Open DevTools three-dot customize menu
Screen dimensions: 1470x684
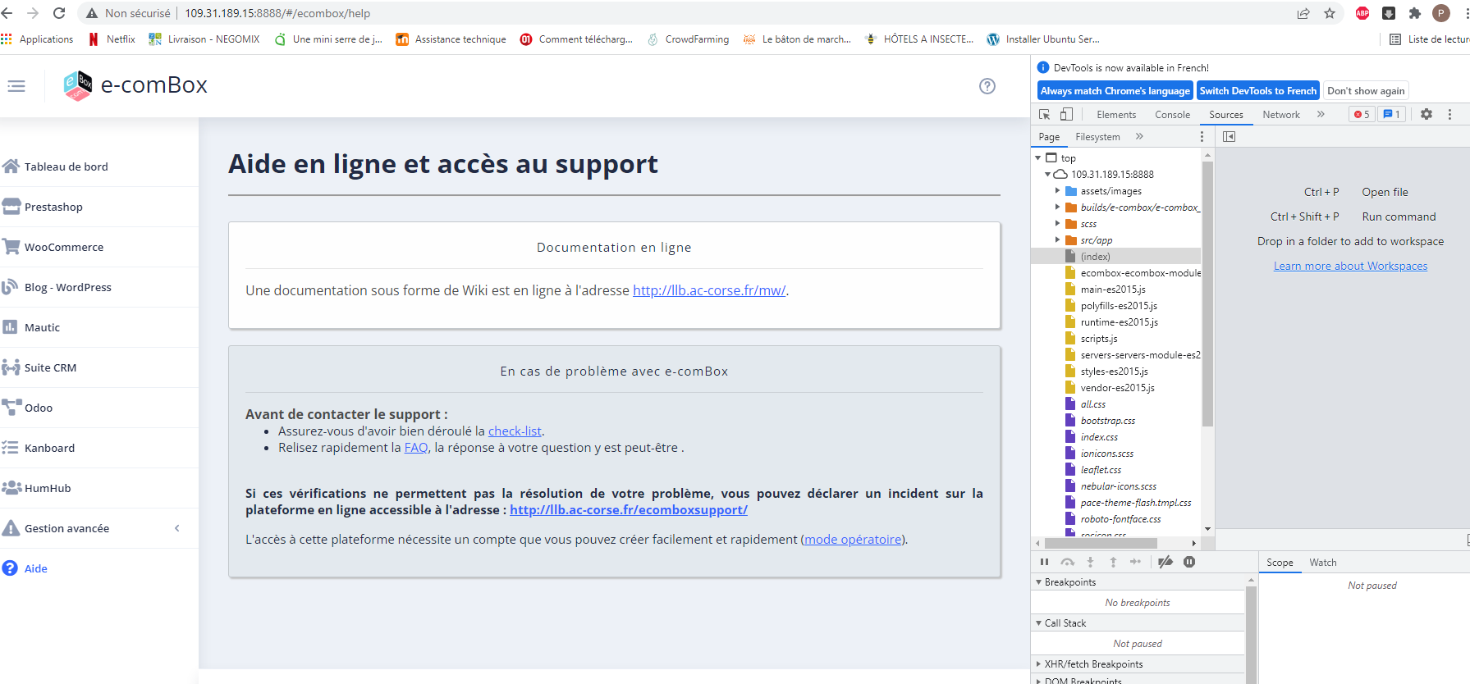(x=1449, y=115)
